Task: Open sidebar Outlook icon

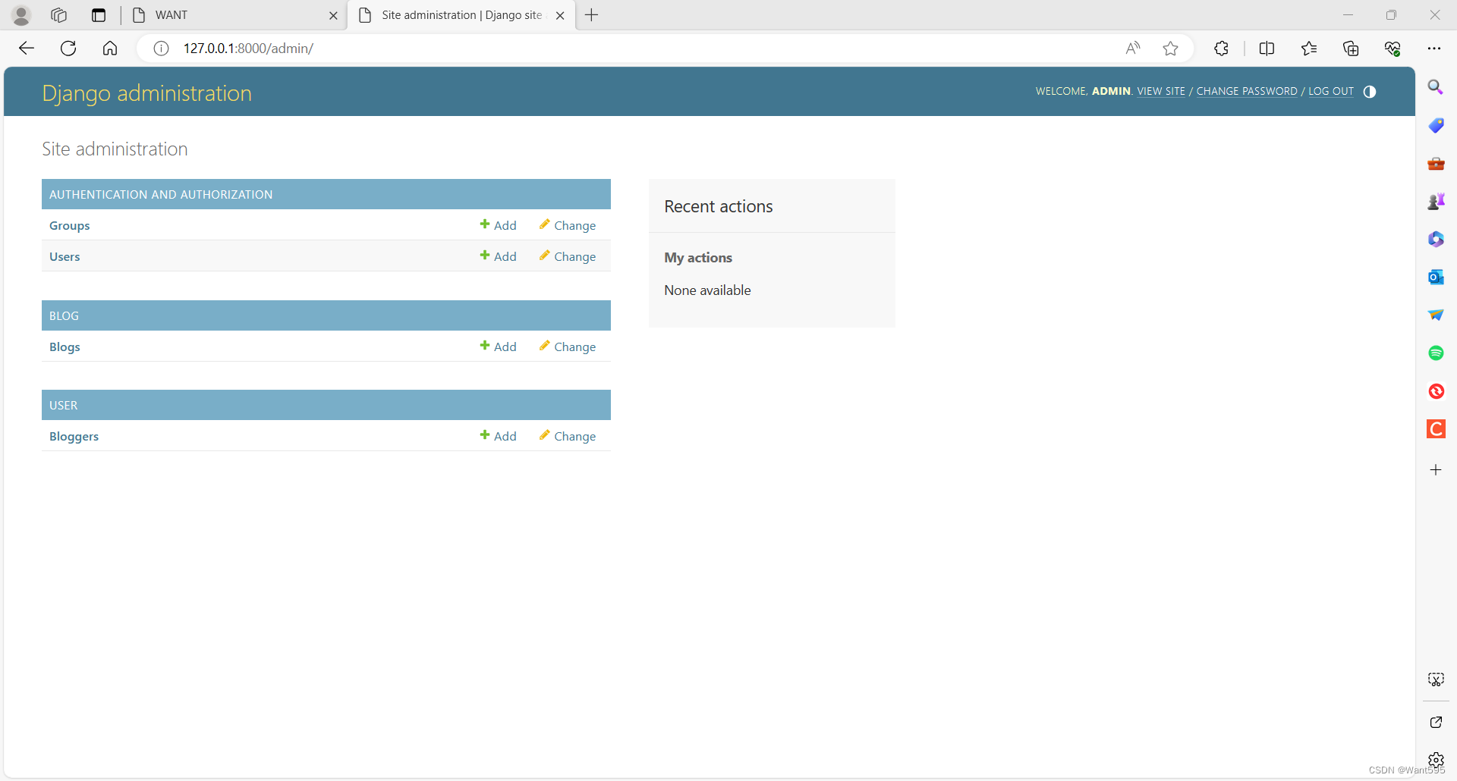Action: tap(1436, 277)
